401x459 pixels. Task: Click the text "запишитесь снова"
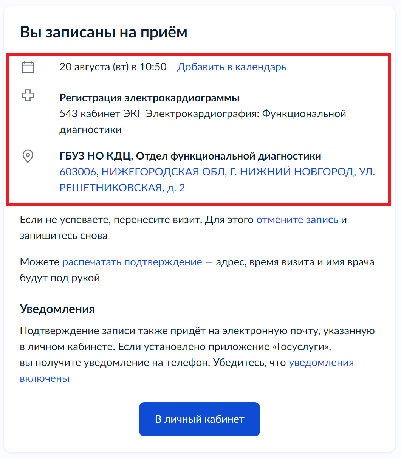63,236
